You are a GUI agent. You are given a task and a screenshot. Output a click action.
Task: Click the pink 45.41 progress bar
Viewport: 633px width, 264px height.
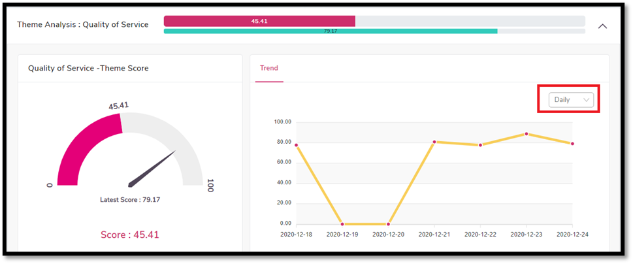pos(259,21)
